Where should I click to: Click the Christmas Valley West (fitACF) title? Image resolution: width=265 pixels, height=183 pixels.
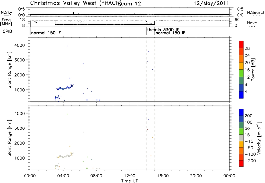[76, 3]
